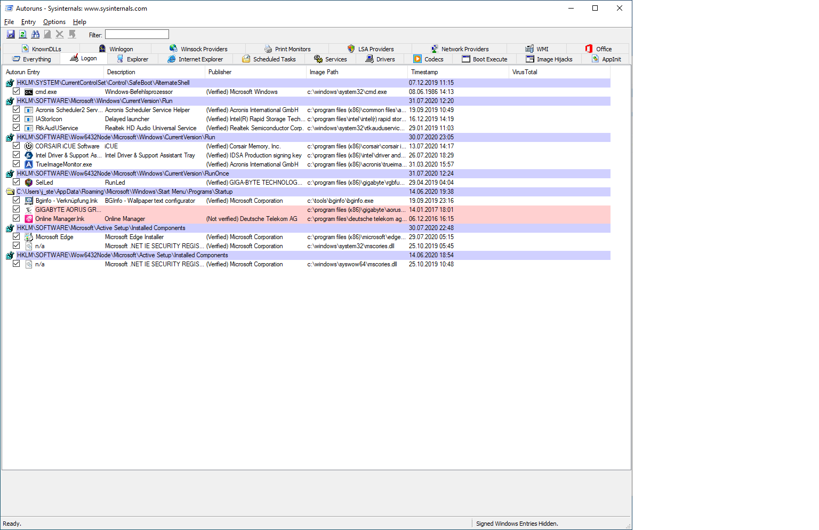
Task: Switch to the Image Hijacks tab
Action: click(x=549, y=59)
